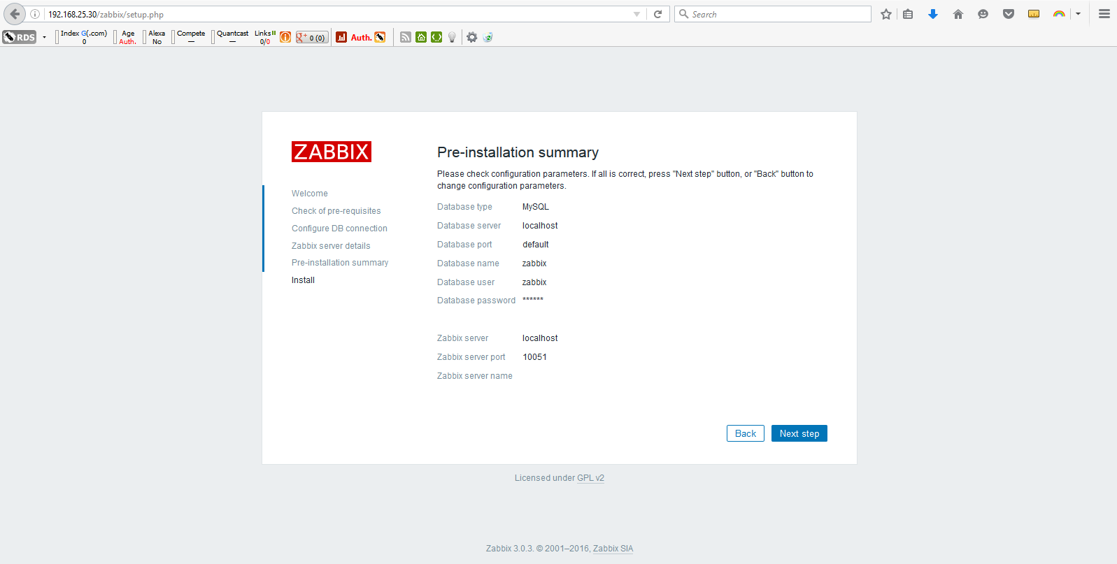Open dropdown arrow beside the rainbow icon
The width and height of the screenshot is (1117, 564).
pyautogui.click(x=1078, y=14)
